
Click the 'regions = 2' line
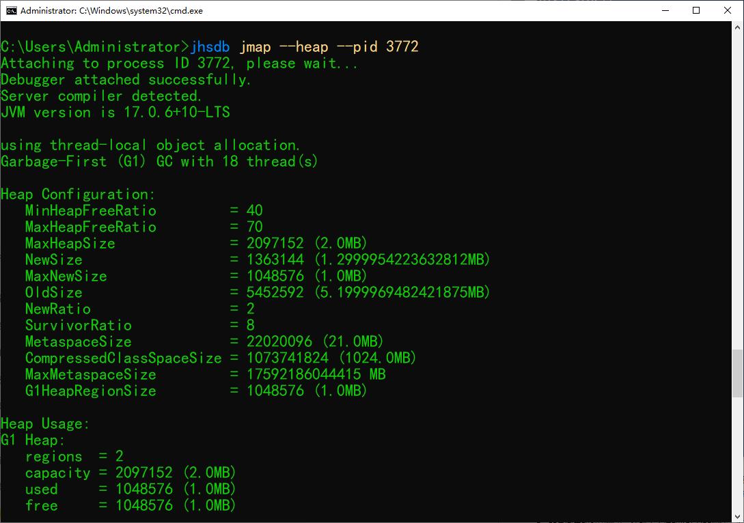point(74,457)
